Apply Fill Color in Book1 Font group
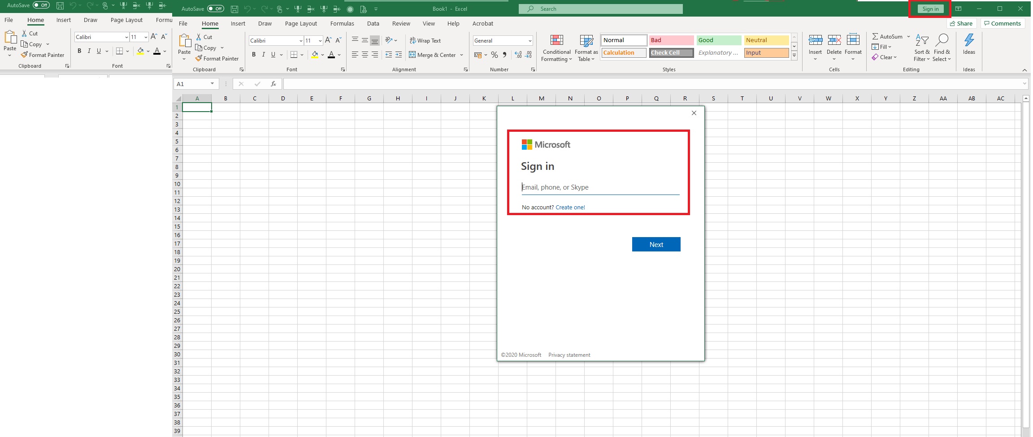The image size is (1033, 437). (x=315, y=55)
